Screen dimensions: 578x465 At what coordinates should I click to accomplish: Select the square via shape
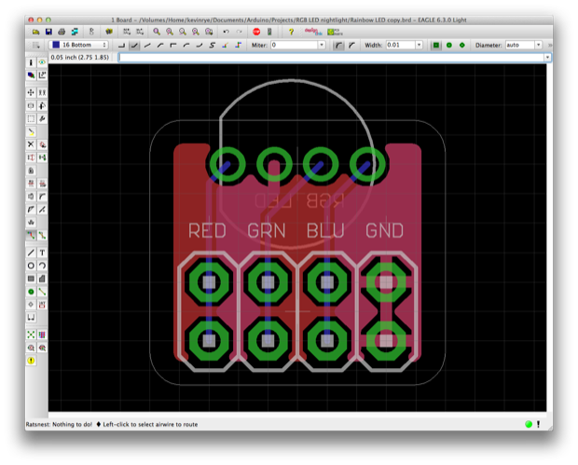click(x=436, y=46)
